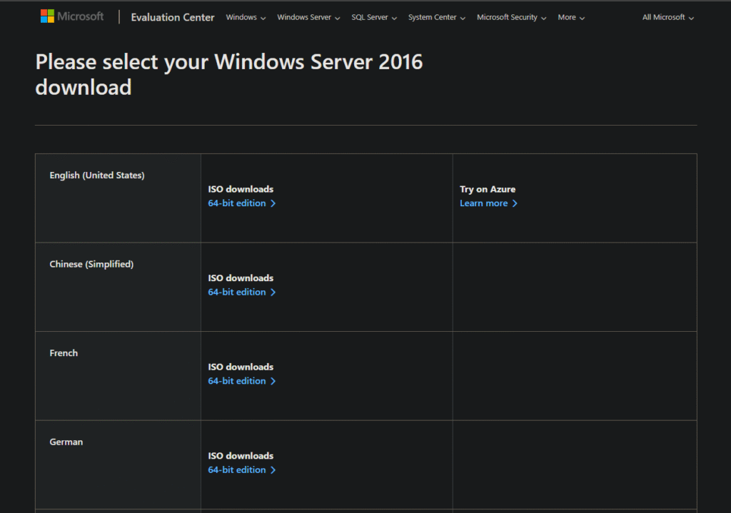Expand the Windows menu
Viewport: 731px width, 513px height.
[246, 17]
